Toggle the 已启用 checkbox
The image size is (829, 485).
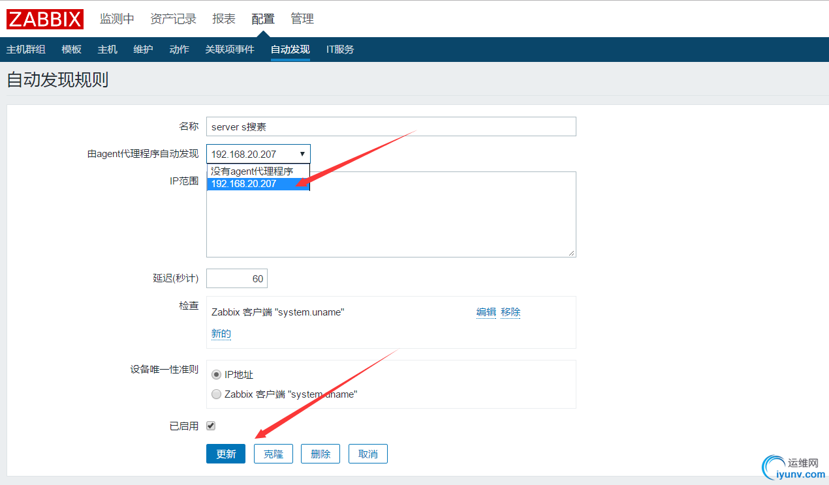(211, 426)
